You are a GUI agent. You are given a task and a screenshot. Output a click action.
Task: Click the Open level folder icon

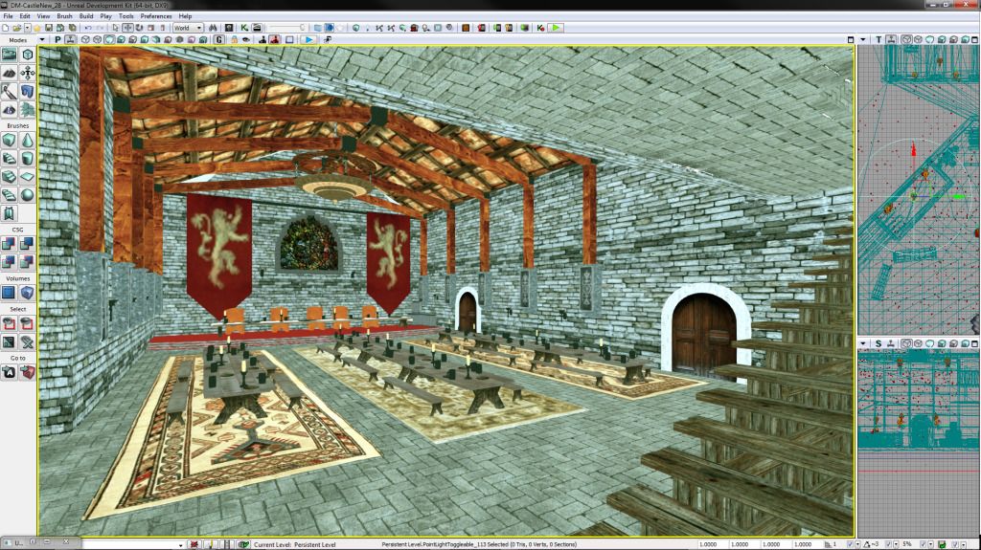(17, 28)
